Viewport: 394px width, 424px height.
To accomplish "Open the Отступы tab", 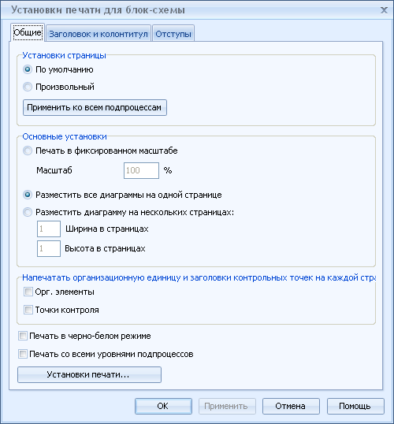I will click(x=173, y=34).
